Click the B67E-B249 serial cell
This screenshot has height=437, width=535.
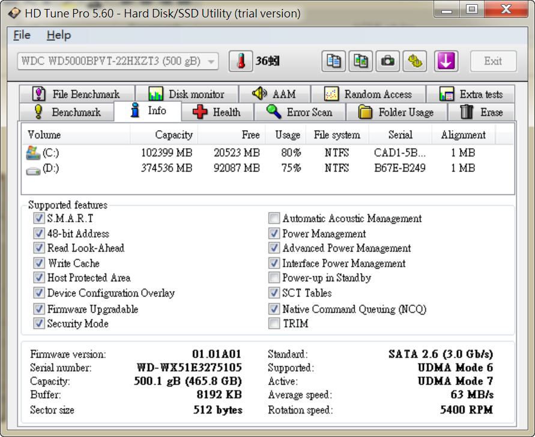click(x=400, y=168)
